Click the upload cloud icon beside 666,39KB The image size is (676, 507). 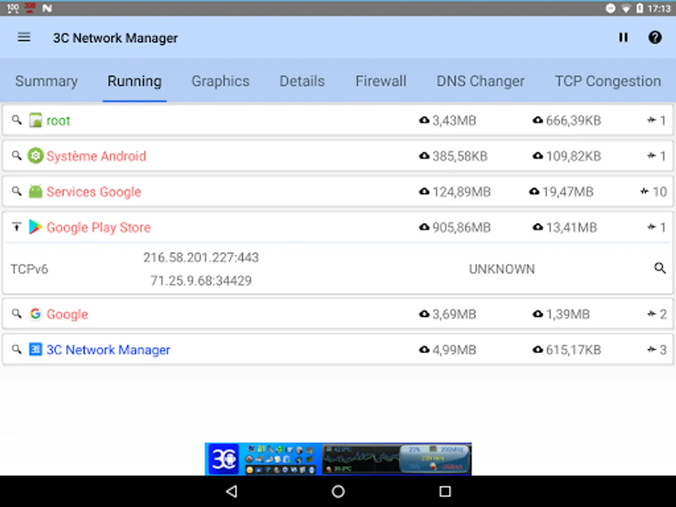[538, 120]
